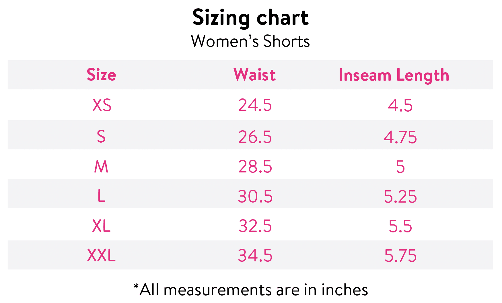This screenshot has width=502, height=303.
Task: Click the "Size" column header
Action: 101,75
